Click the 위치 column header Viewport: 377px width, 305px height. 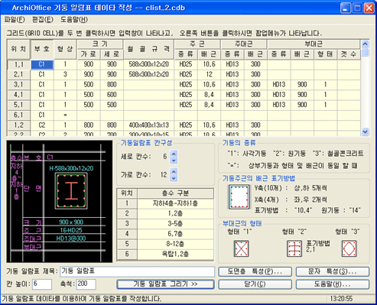pyautogui.click(x=18, y=49)
